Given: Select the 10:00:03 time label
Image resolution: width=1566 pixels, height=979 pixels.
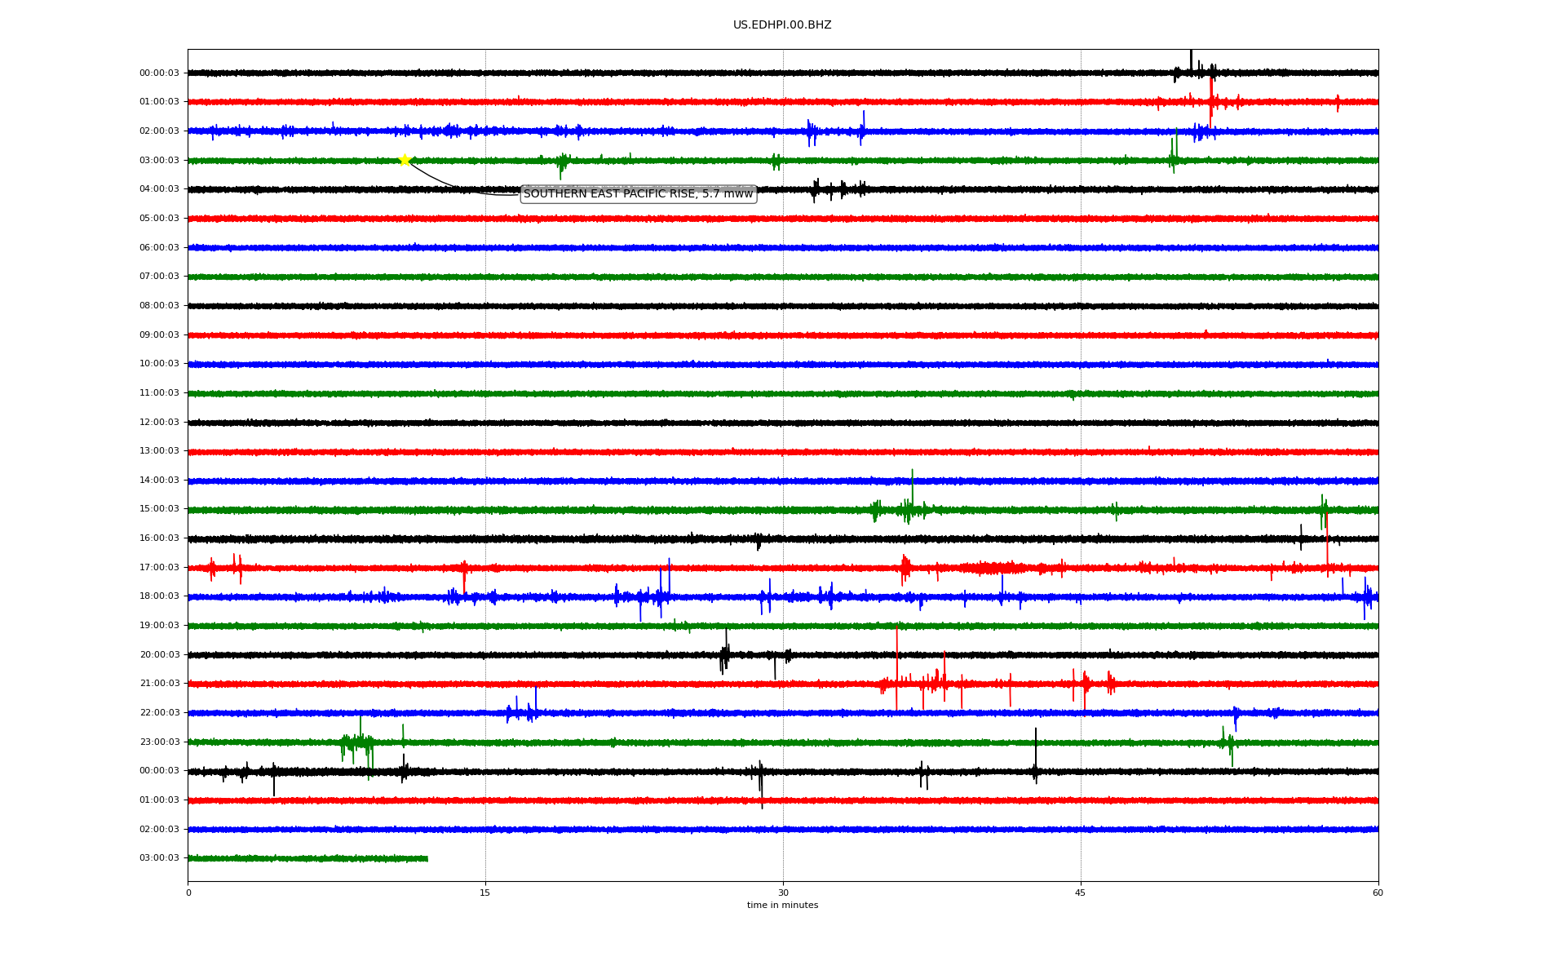Looking at the screenshot, I should coord(159,364).
